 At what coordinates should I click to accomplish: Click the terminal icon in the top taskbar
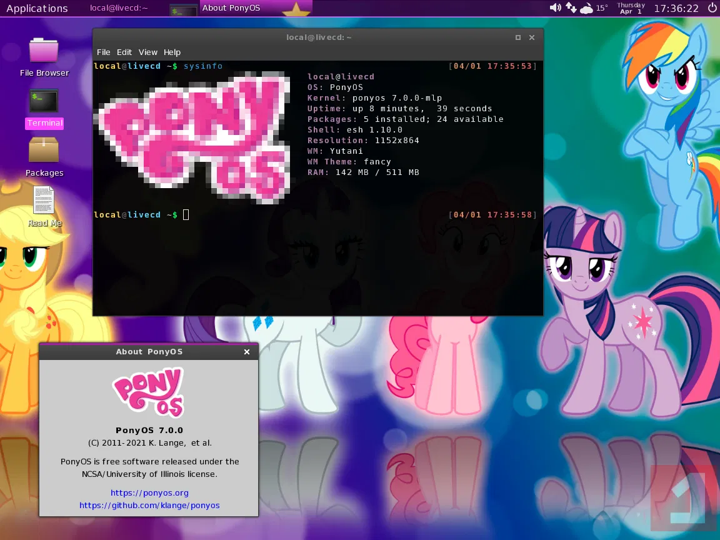click(x=182, y=10)
